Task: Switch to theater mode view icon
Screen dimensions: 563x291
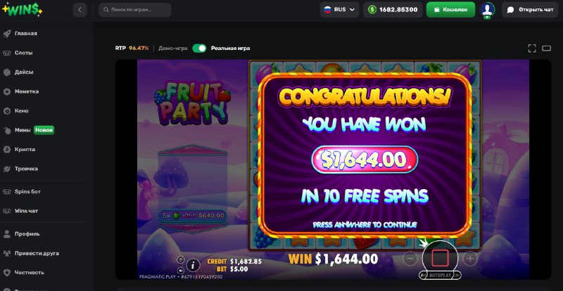Action: click(546, 48)
